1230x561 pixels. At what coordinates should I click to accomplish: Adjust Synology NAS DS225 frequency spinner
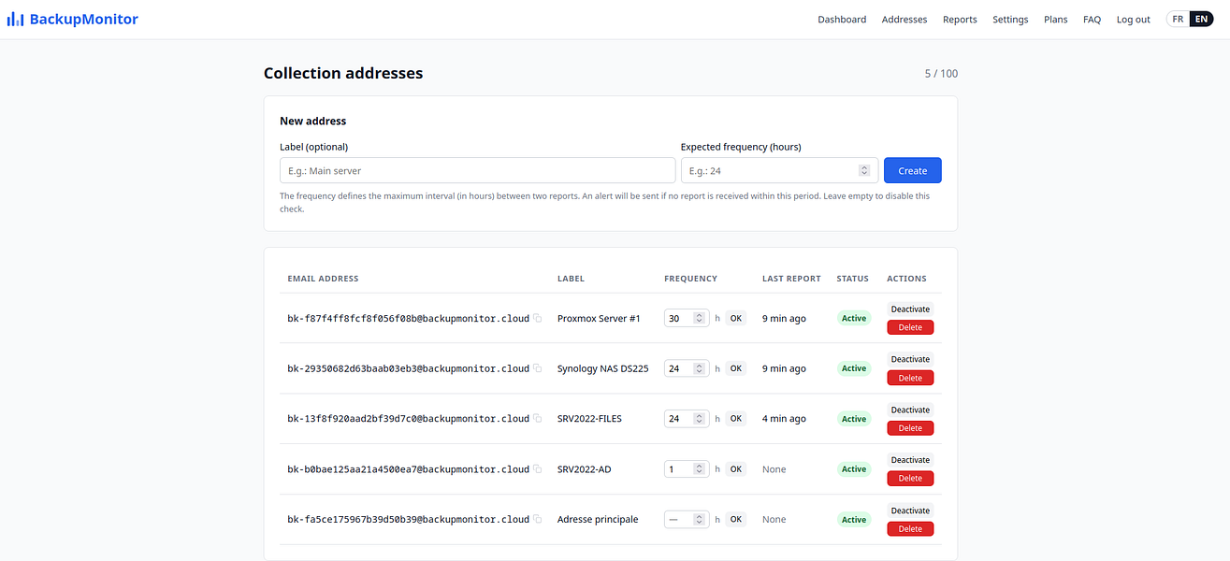coord(699,368)
